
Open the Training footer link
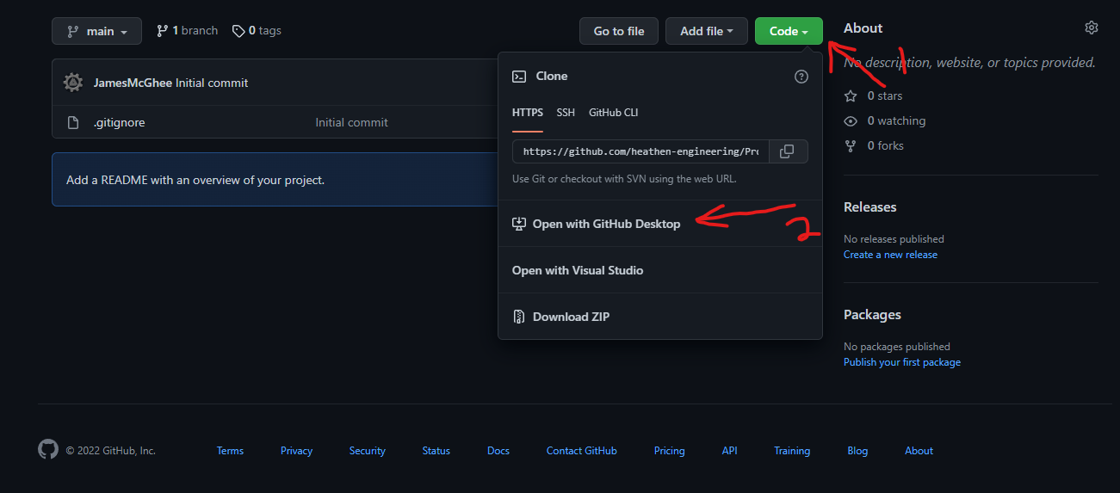[792, 451]
